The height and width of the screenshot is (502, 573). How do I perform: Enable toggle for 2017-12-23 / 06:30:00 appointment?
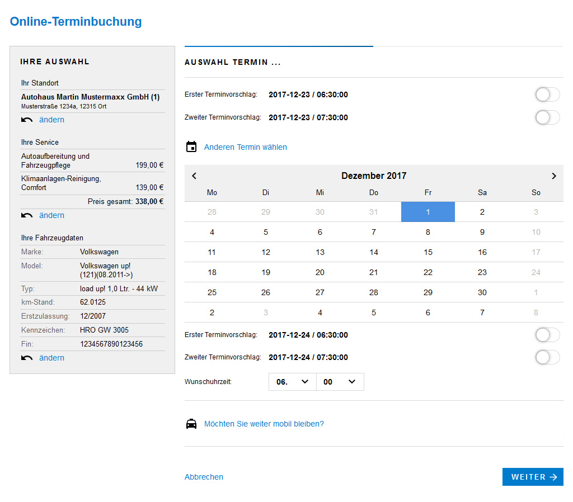tap(547, 95)
